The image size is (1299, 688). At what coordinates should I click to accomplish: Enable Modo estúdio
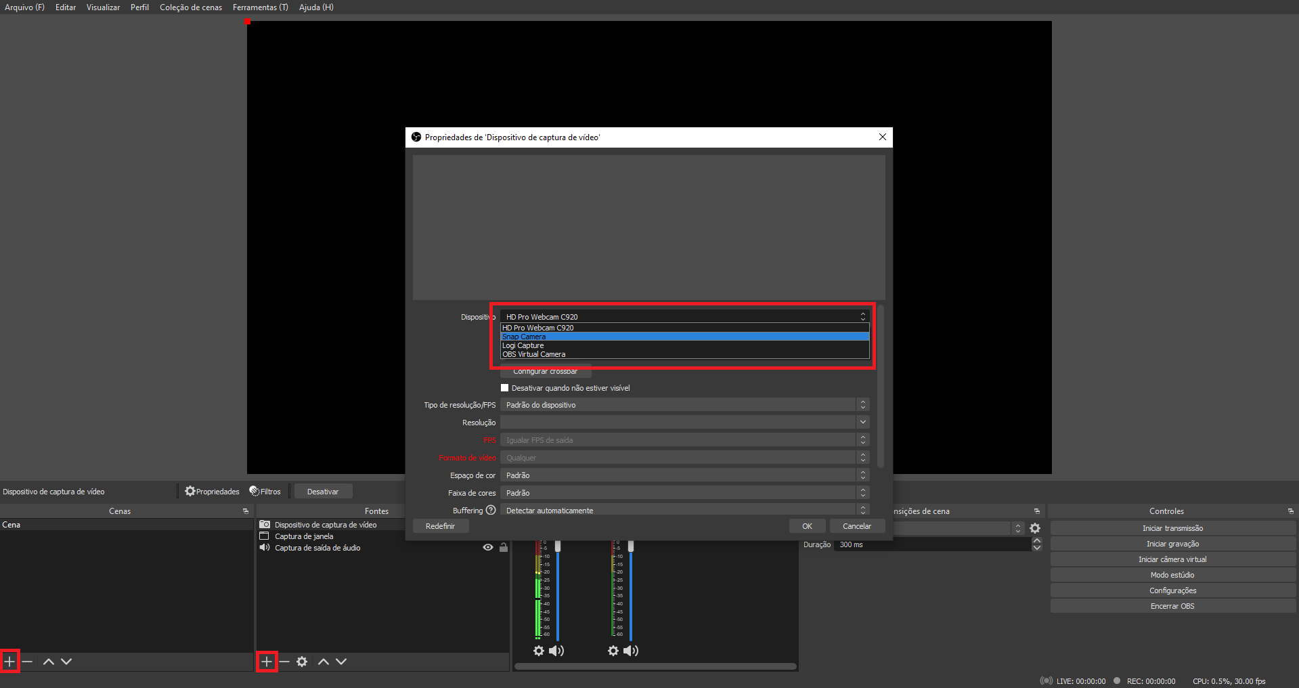click(x=1172, y=575)
